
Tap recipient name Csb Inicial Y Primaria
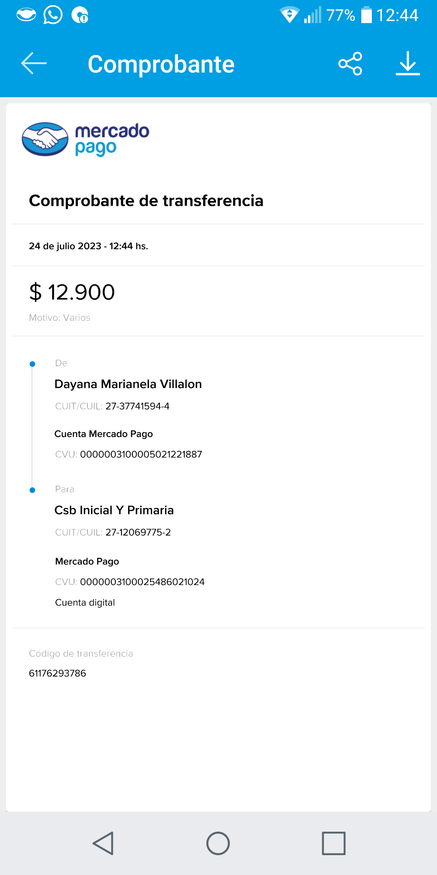tap(114, 510)
